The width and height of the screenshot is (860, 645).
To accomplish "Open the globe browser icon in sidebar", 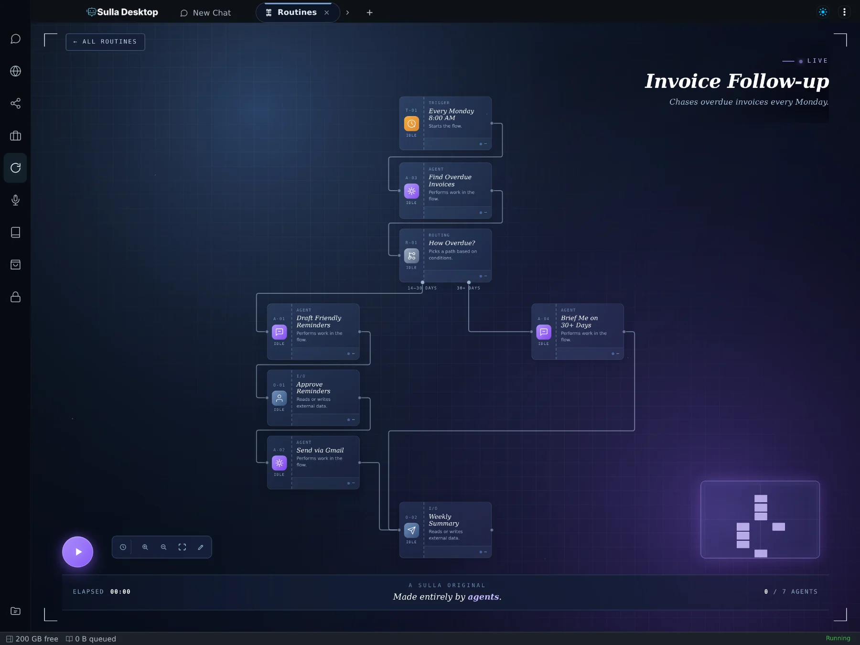I will point(15,71).
